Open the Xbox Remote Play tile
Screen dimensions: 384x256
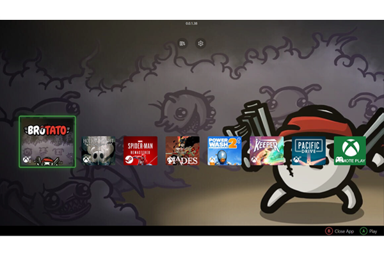pyautogui.click(x=349, y=151)
